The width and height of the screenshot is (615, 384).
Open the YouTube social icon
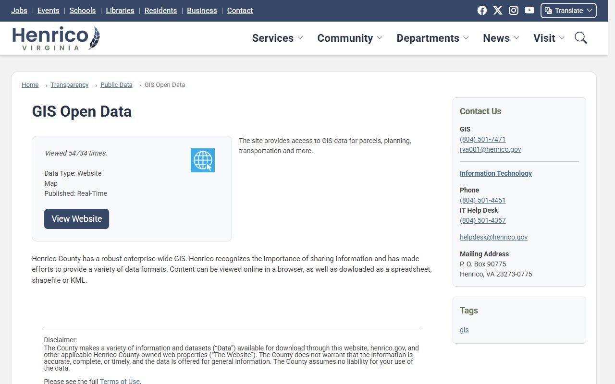tap(529, 11)
